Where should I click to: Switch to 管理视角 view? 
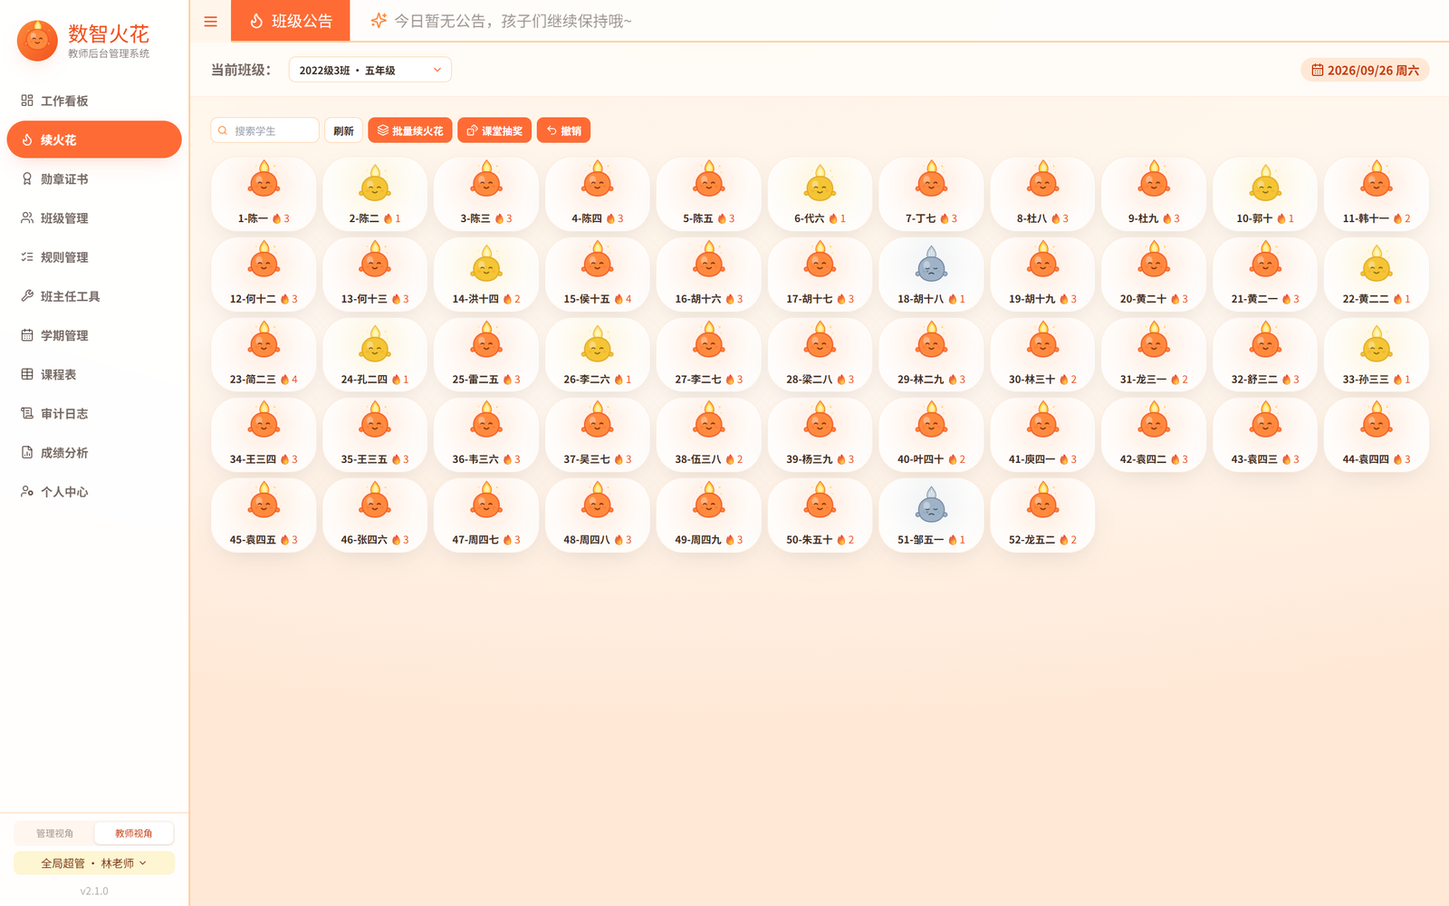(54, 833)
